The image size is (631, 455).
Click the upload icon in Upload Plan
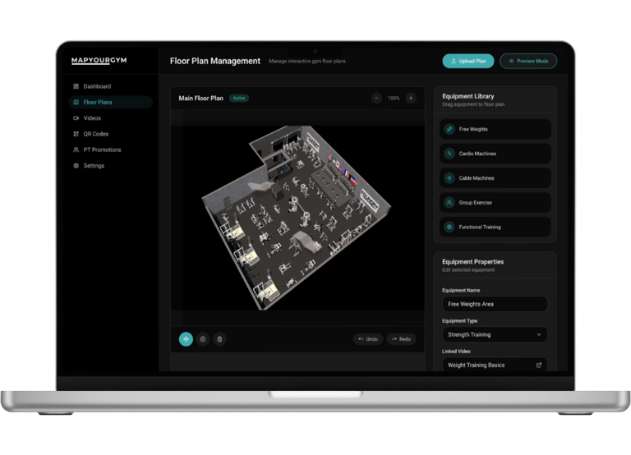point(454,61)
